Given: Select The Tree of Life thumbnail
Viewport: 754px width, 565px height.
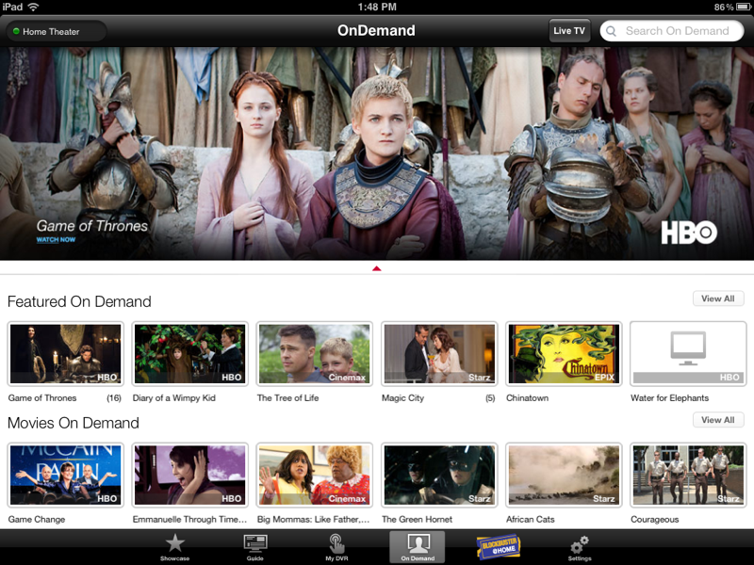Looking at the screenshot, I should tap(313, 353).
